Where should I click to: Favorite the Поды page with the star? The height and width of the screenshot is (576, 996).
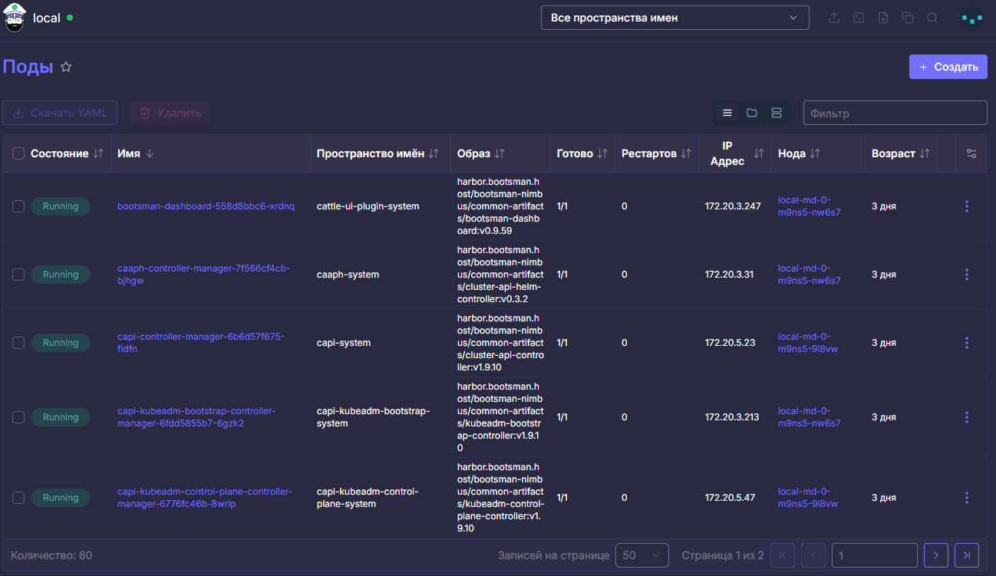pyautogui.click(x=66, y=67)
